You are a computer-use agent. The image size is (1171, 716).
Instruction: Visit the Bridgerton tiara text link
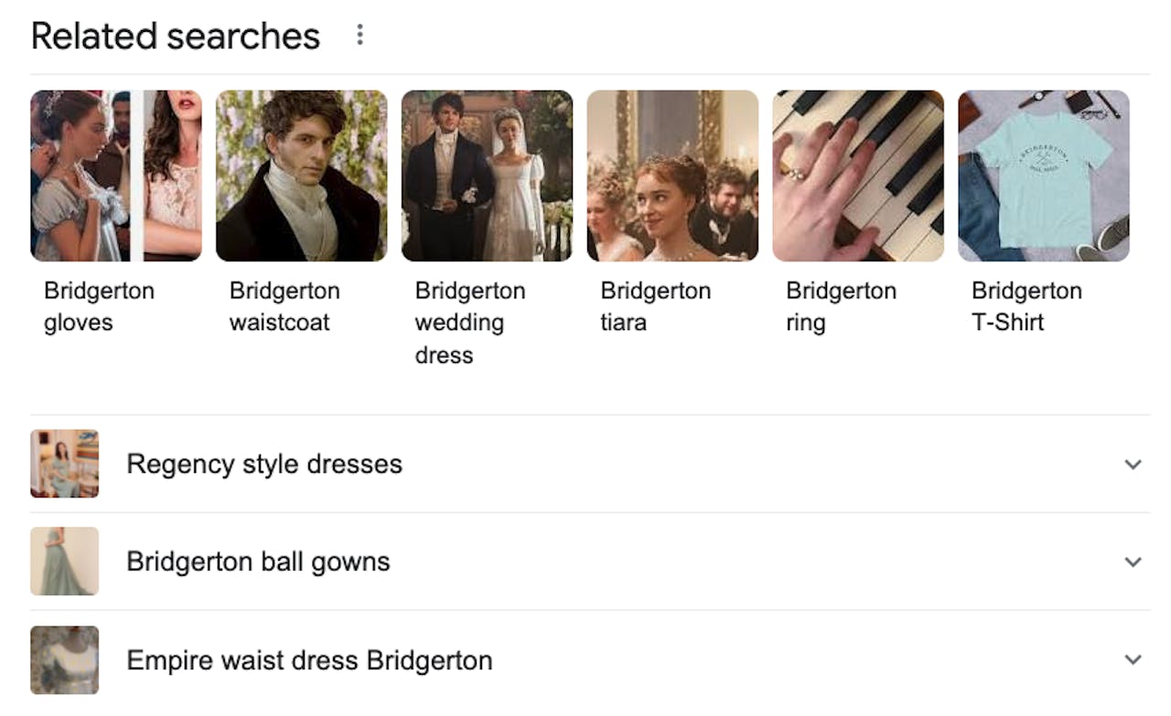pos(656,306)
